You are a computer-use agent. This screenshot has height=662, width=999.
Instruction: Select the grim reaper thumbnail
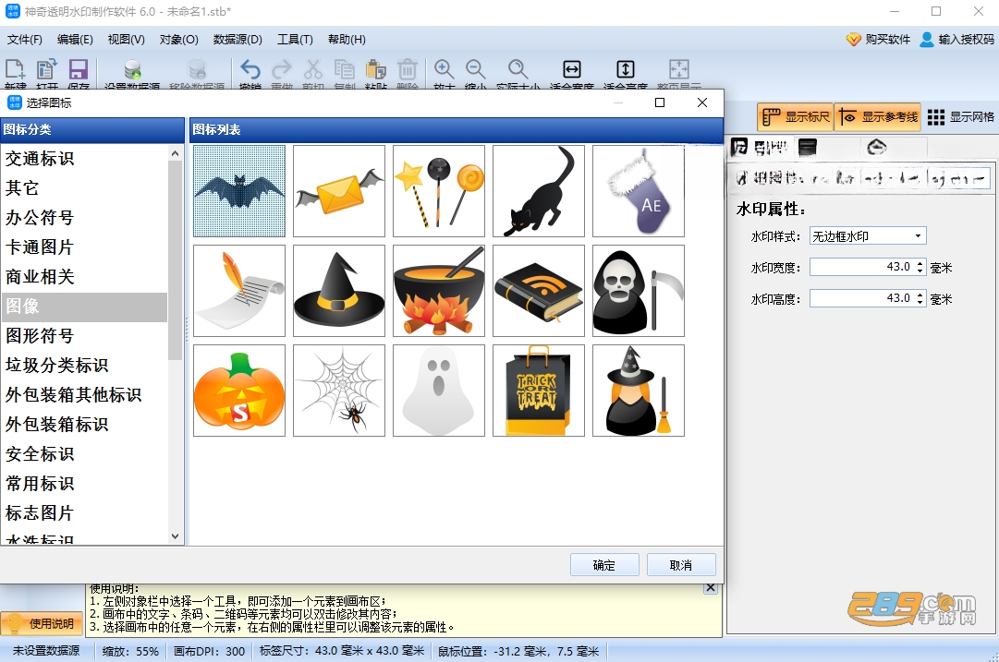tap(639, 291)
